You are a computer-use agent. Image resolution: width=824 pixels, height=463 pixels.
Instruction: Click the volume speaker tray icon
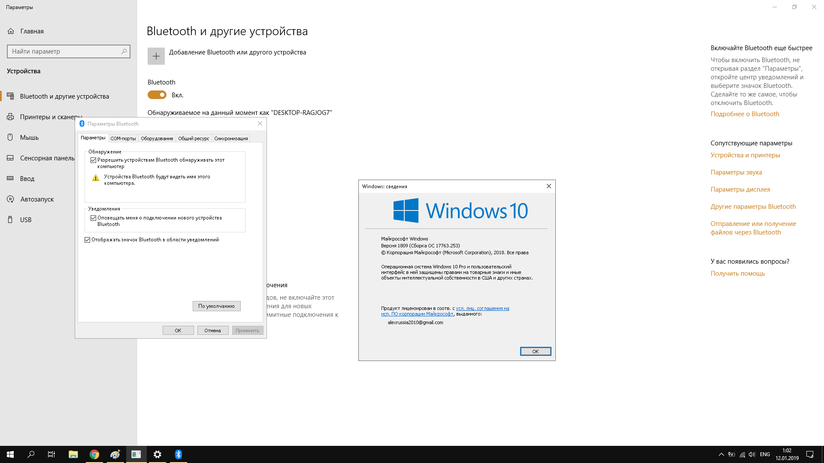click(752, 454)
